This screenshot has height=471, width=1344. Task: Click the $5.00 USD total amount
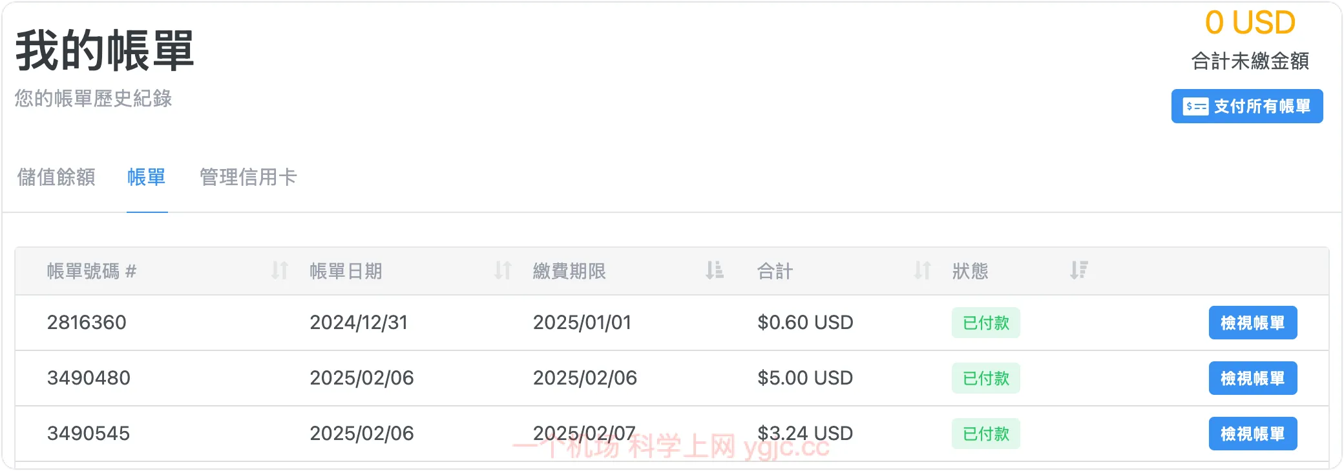805,378
